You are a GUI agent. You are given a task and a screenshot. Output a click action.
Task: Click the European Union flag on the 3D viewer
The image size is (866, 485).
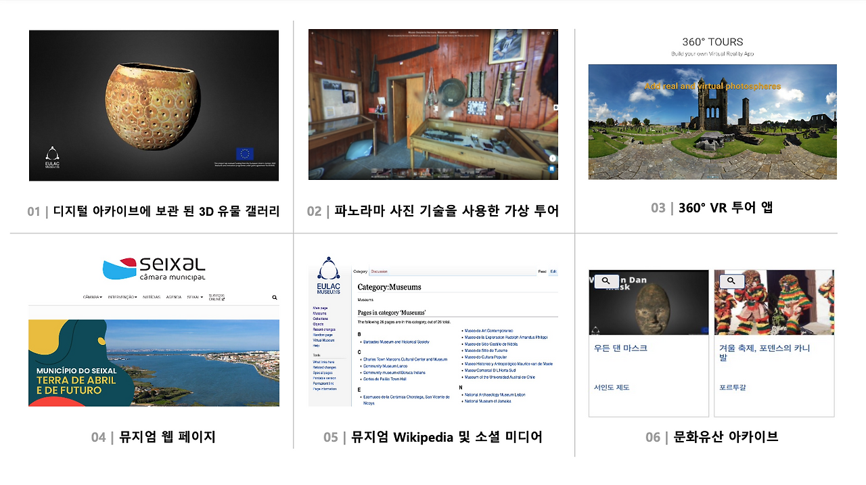click(x=244, y=154)
